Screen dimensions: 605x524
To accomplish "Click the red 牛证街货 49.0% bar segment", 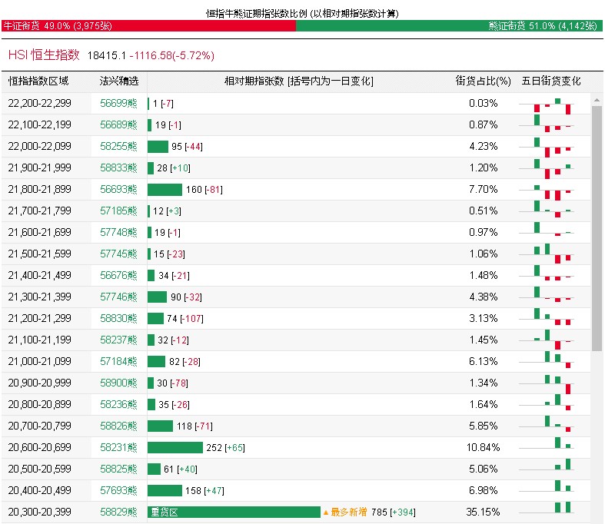I will click(148, 25).
